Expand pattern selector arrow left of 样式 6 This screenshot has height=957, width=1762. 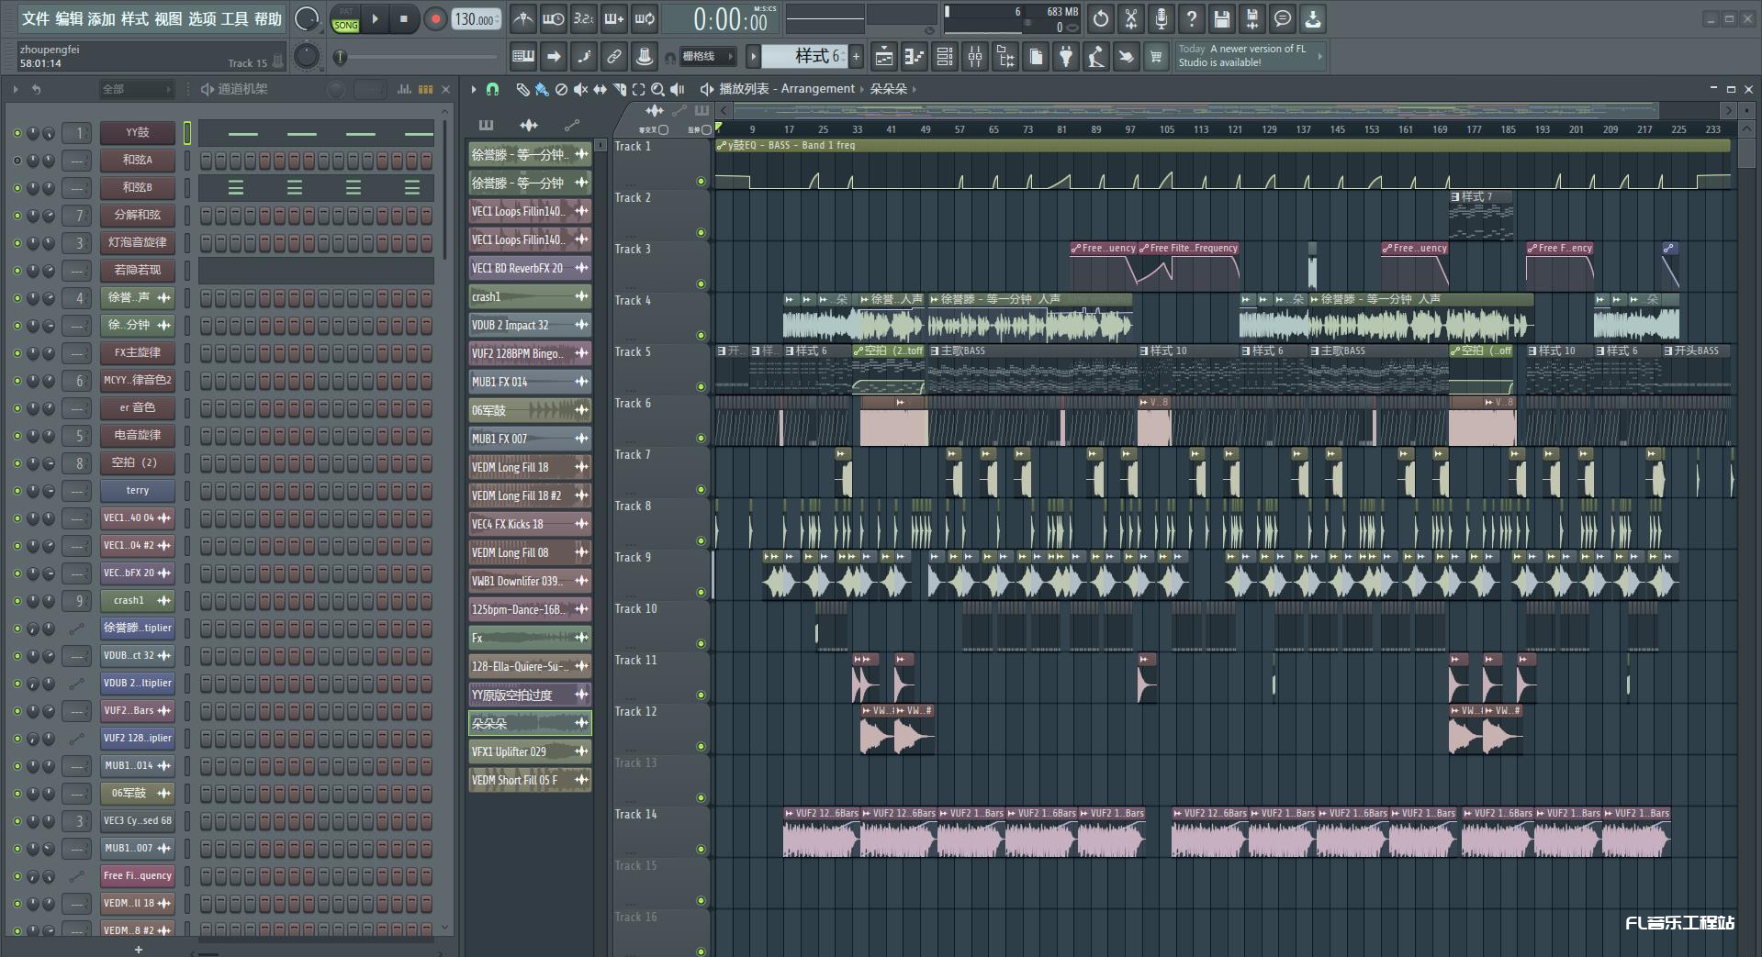point(753,57)
